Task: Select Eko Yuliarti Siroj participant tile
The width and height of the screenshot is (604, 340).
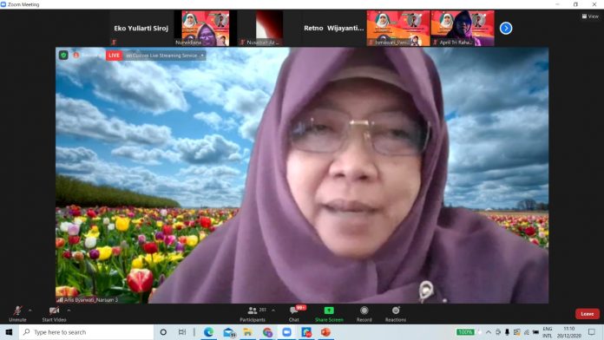Action: (141, 28)
